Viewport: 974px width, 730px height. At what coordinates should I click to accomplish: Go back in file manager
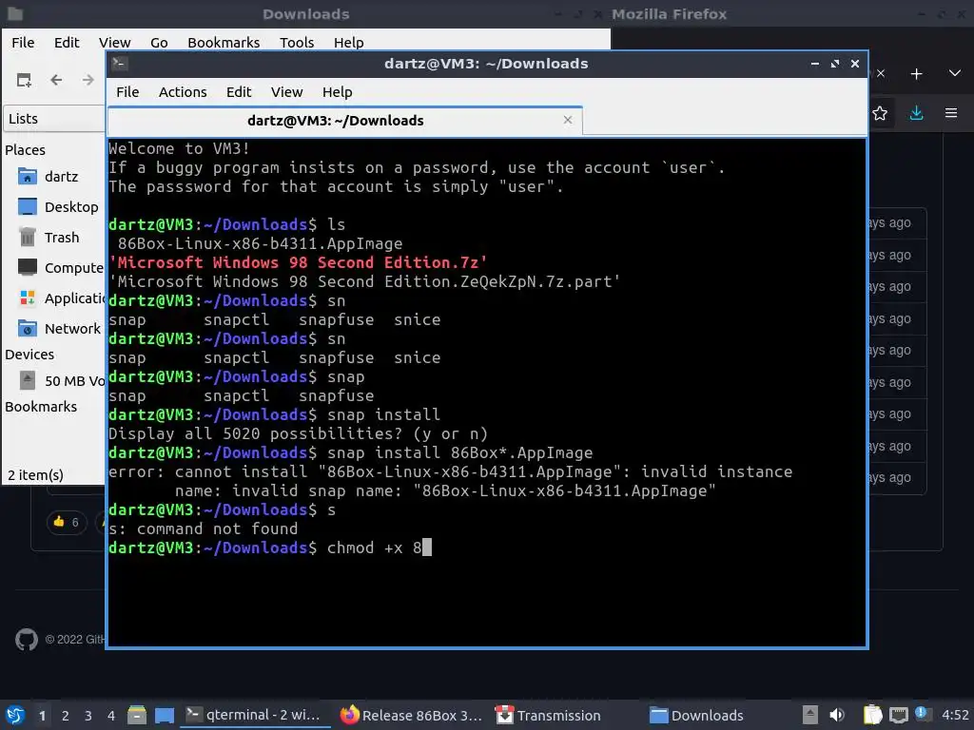tap(56, 80)
